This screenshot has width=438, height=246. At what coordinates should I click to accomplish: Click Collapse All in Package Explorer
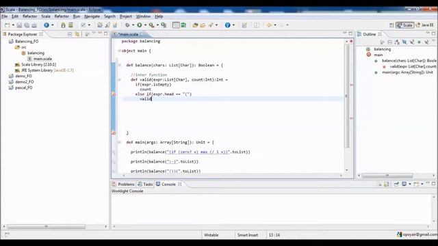coord(70,34)
